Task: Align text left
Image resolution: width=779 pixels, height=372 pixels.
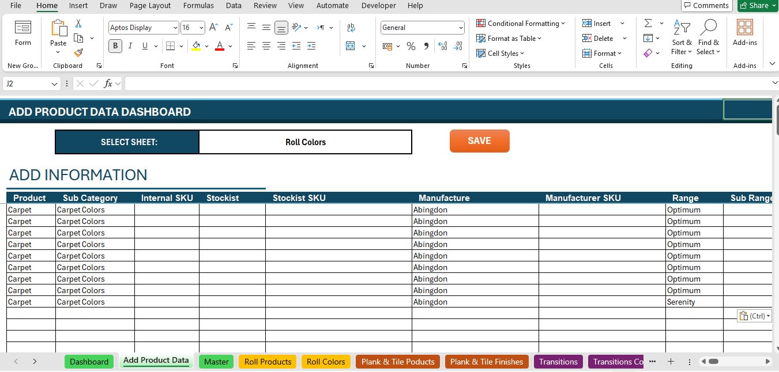Action: 251,46
